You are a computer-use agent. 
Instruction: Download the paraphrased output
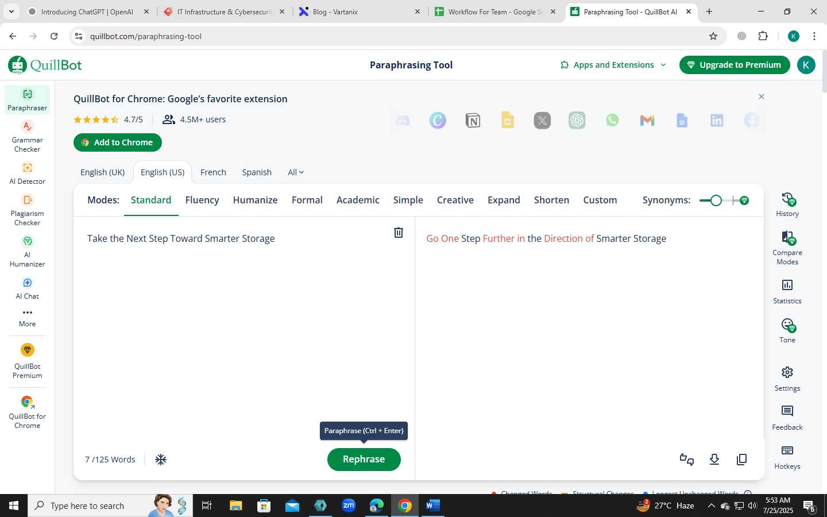click(x=714, y=460)
